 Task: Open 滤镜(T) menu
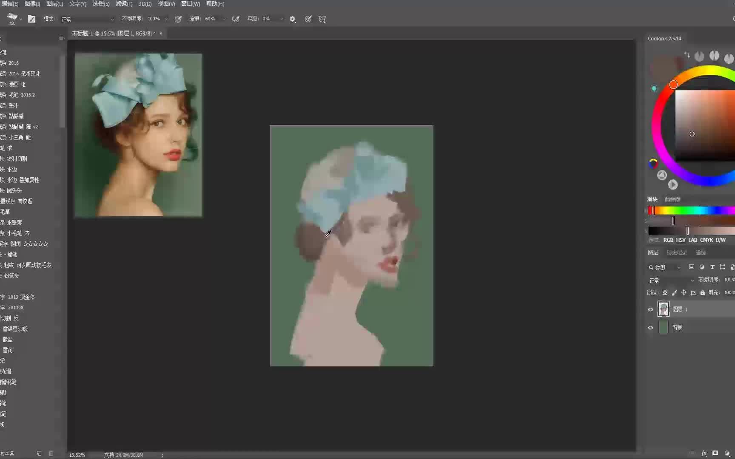pos(124,4)
